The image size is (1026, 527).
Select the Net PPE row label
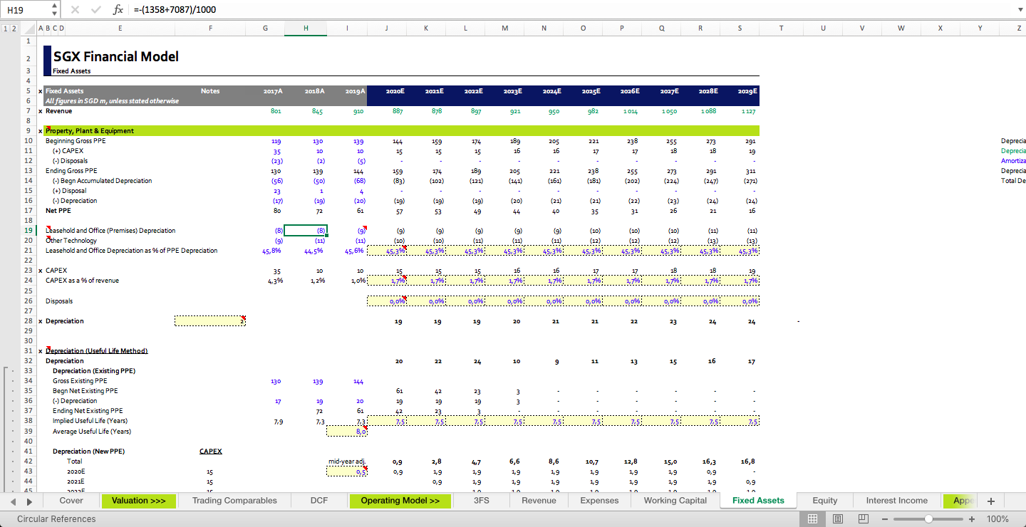tap(58, 211)
